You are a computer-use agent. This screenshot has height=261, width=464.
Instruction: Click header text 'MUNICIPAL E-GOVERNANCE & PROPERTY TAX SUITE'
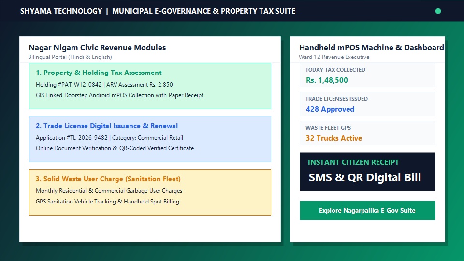click(x=203, y=11)
